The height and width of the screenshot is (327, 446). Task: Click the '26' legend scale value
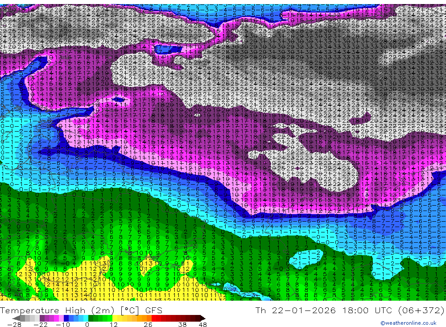point(148,325)
